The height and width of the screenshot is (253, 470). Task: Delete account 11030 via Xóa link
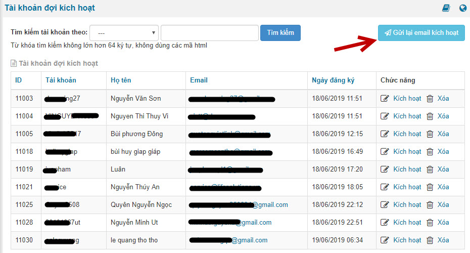443,240
